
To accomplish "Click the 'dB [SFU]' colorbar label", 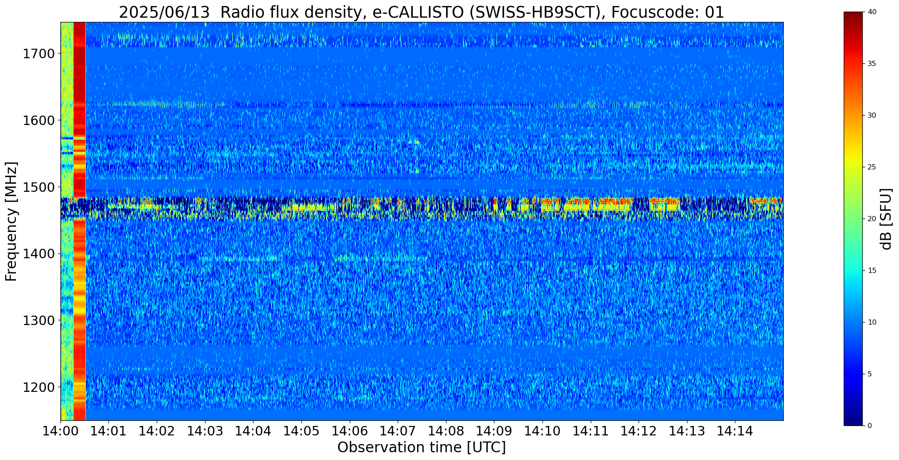I will coord(886,219).
